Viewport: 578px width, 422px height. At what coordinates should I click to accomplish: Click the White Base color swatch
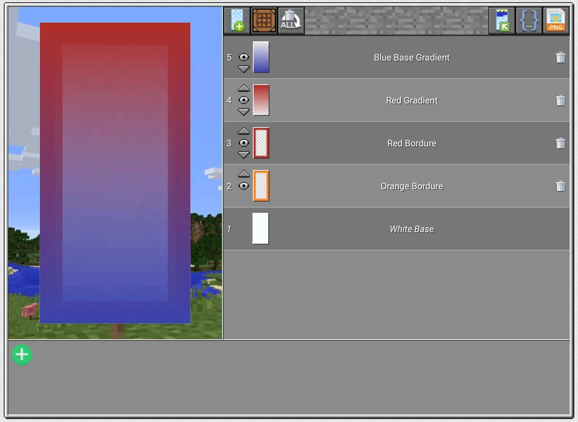coord(260,229)
